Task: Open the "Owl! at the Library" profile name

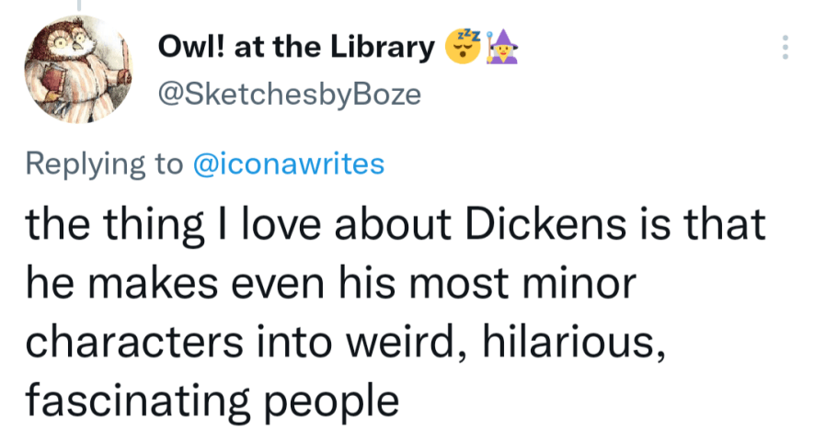Action: coord(296,49)
